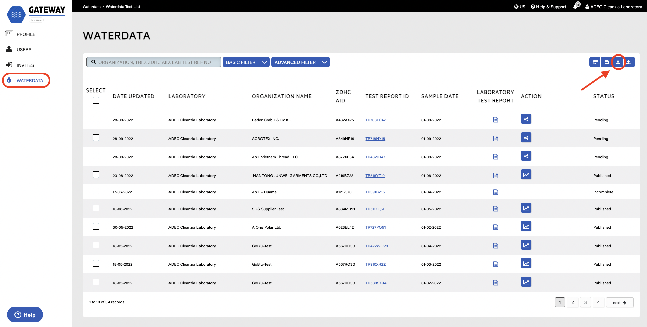Expand the Basic Filter dropdown arrow
The height and width of the screenshot is (327, 647).
(265, 62)
